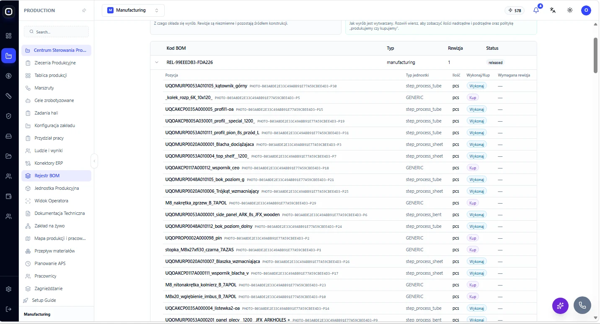Click Kup badge for _kołek_rozp_6K_10x120_ row
Viewport: 600px width, 324px height.
(473, 98)
